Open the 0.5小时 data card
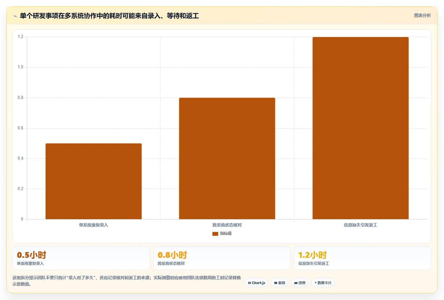 click(x=81, y=258)
